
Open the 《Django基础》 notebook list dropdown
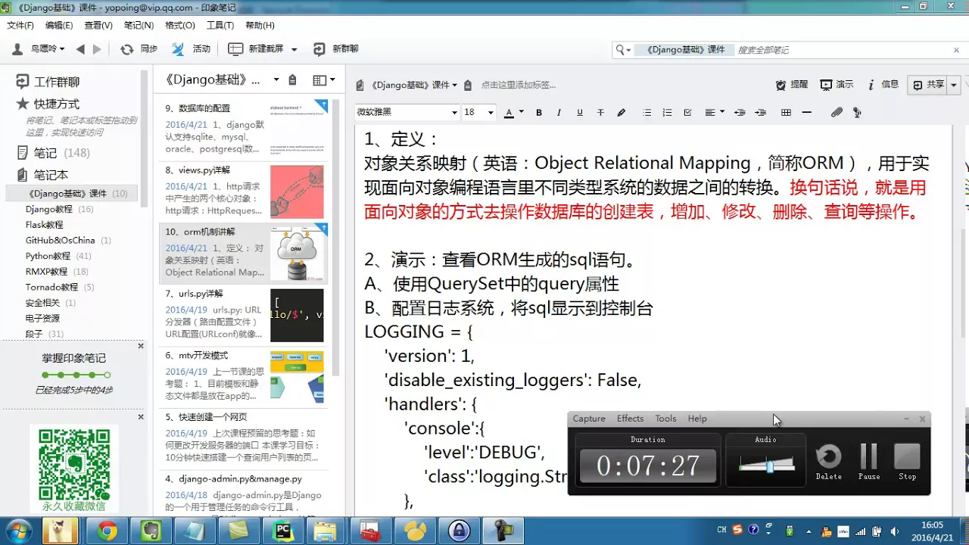coord(276,79)
